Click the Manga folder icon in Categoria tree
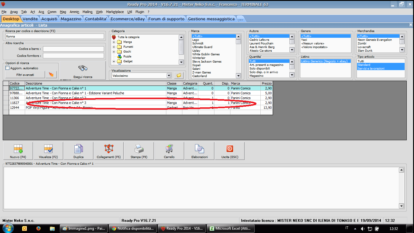The width and height of the screenshot is (414, 233). pyautogui.click(x=119, y=42)
